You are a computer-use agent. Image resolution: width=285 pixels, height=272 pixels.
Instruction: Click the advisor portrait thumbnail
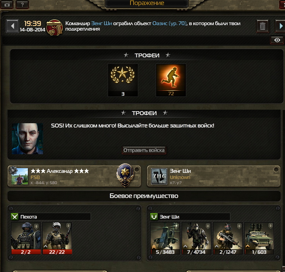coord(27,139)
